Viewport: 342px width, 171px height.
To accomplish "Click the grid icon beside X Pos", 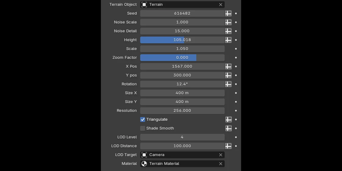I will click(228, 66).
